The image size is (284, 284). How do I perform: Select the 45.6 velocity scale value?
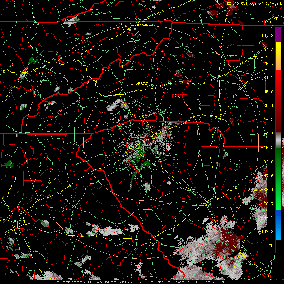click(x=269, y=92)
